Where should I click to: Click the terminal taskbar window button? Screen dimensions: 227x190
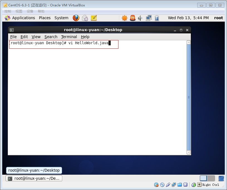34,178
